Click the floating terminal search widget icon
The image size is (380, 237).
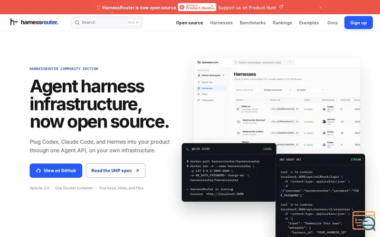[x=364, y=221]
